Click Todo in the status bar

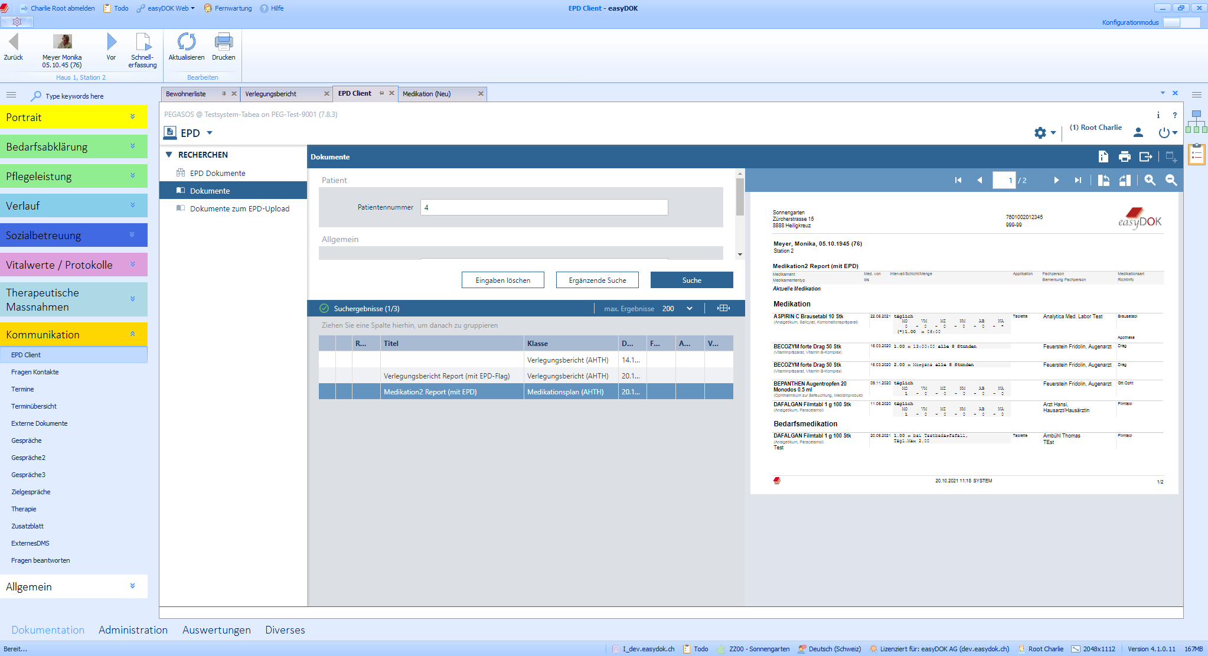point(696,649)
